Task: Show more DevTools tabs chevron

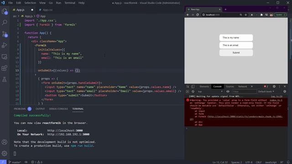Action: click(252, 87)
